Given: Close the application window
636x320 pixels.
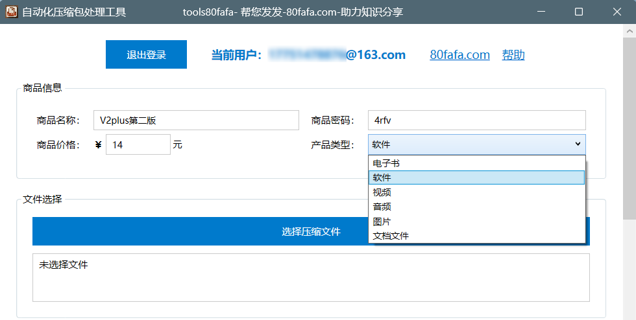Looking at the screenshot, I should coord(617,12).
